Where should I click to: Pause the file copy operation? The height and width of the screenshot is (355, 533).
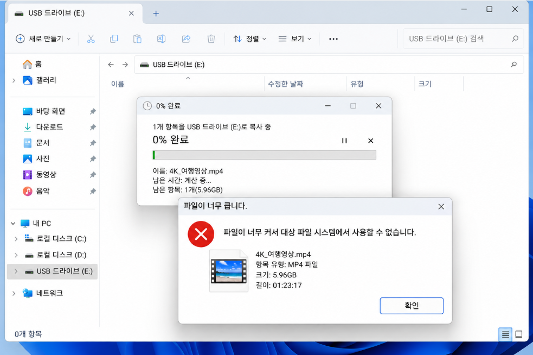point(344,141)
